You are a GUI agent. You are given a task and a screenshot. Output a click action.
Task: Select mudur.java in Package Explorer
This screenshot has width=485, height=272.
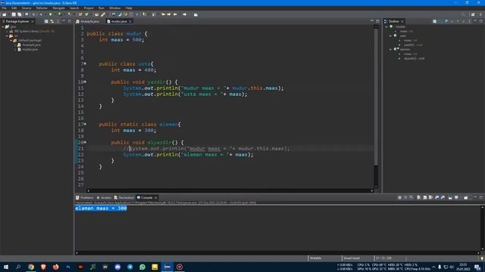pos(30,49)
